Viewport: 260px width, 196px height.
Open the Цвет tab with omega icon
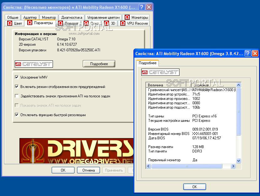click(15, 23)
